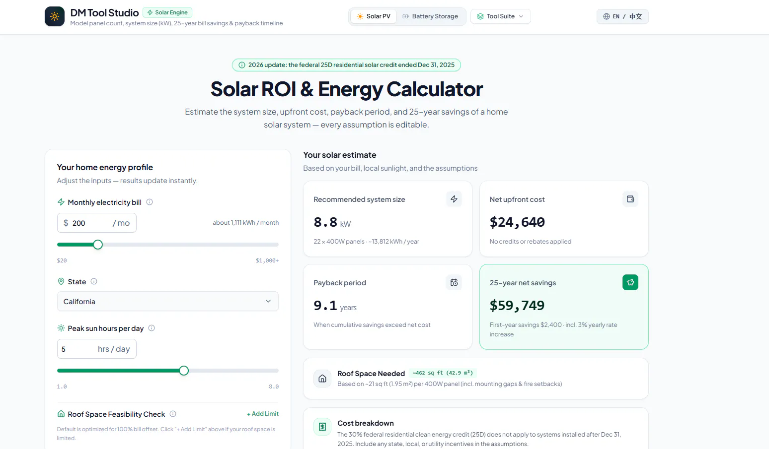Click the lightning bolt icon beside Monthly electricity bill
This screenshot has height=449, width=769.
(61, 202)
